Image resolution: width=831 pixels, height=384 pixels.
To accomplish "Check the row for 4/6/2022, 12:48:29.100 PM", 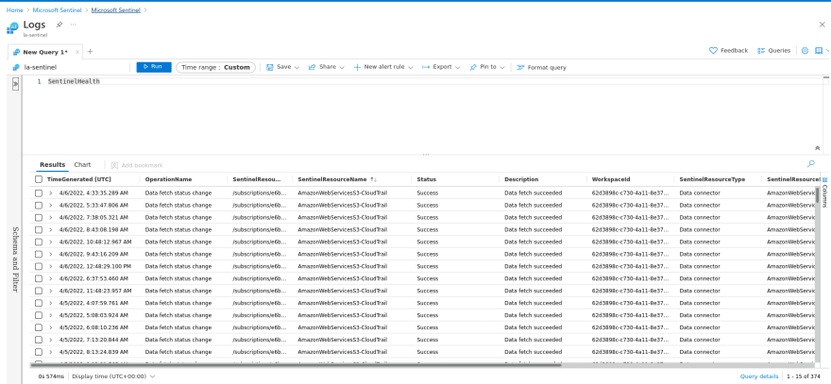I will pos(38,266).
